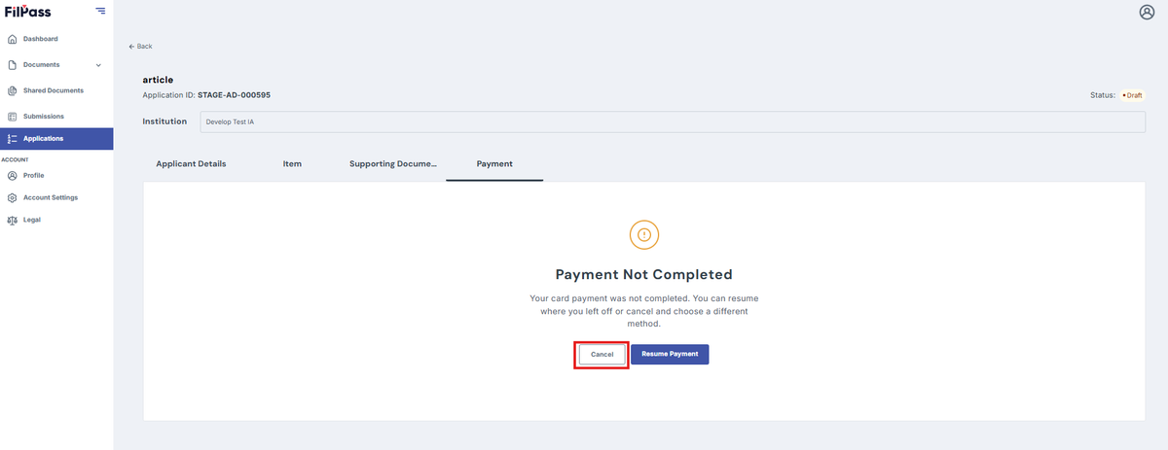Screen dimensions: 1168x450
Task: Click the article application title
Action: 158,80
